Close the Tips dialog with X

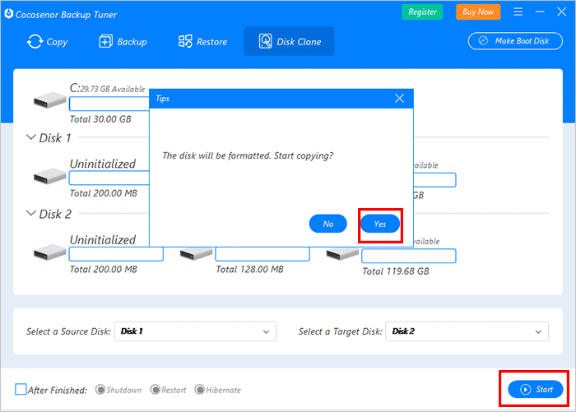(399, 99)
